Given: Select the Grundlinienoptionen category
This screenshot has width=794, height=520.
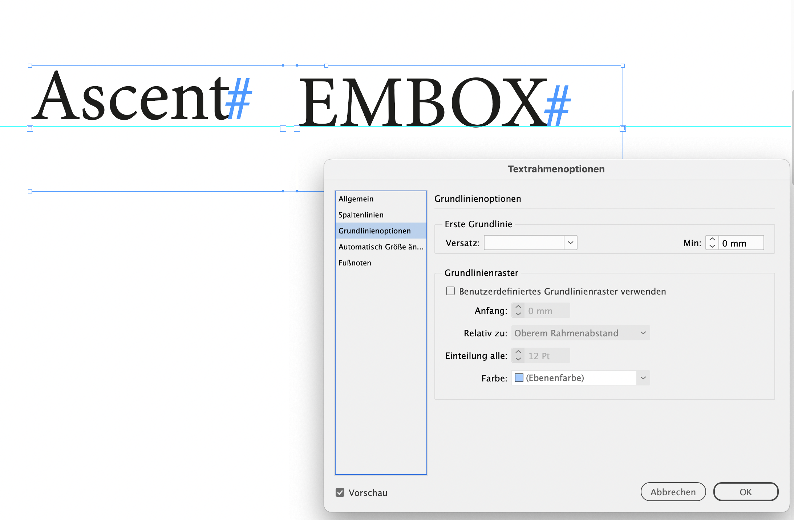Looking at the screenshot, I should click(374, 230).
